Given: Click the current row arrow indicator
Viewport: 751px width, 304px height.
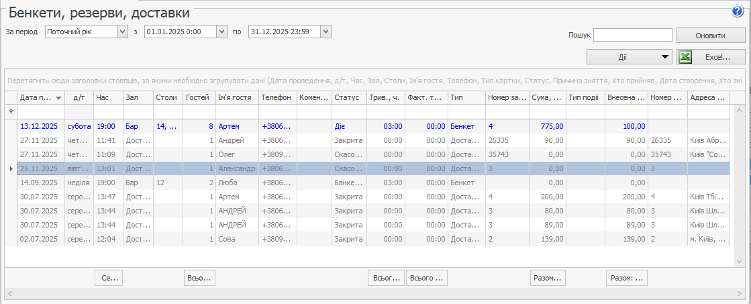Looking at the screenshot, I should (x=11, y=168).
